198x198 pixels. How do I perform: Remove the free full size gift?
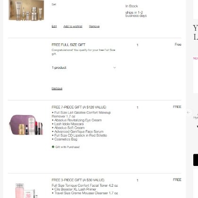57,88
